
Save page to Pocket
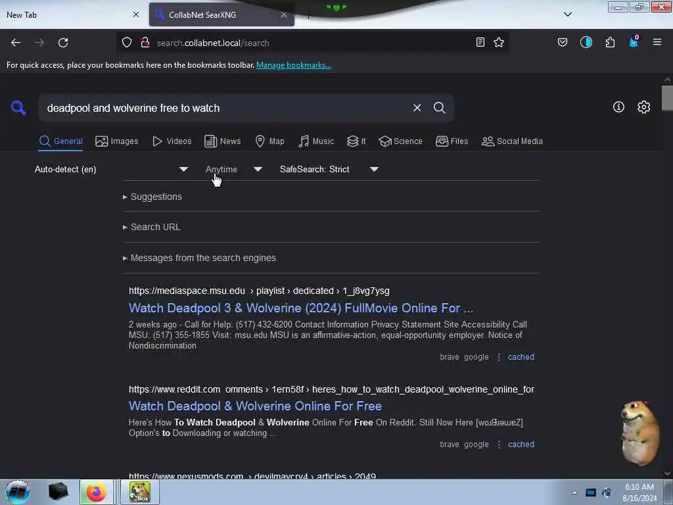(563, 43)
